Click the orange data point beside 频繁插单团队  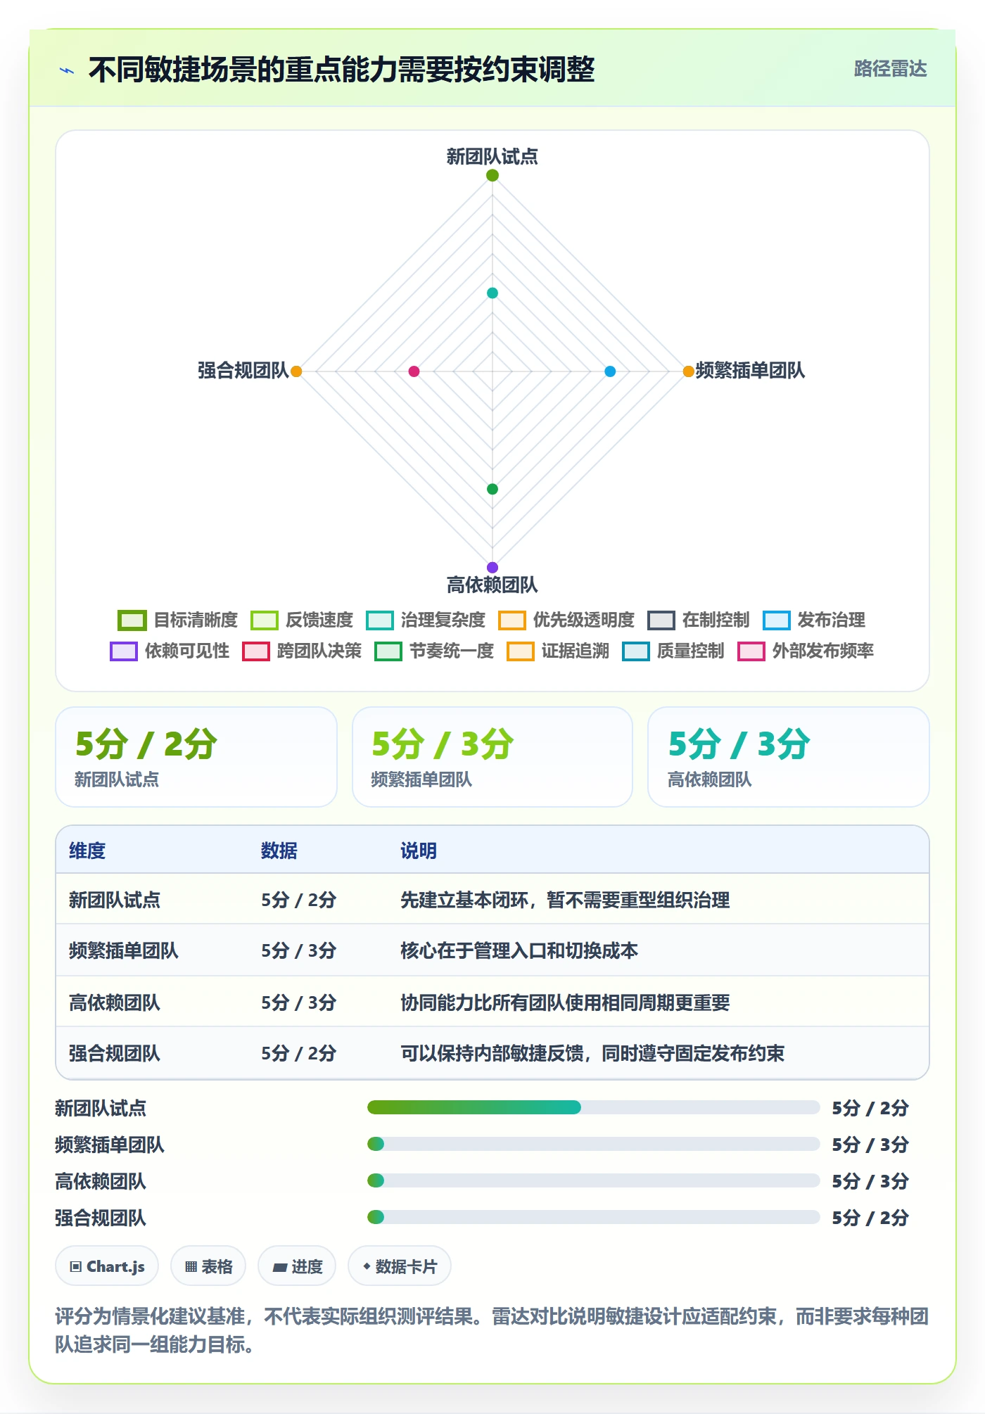[689, 371]
